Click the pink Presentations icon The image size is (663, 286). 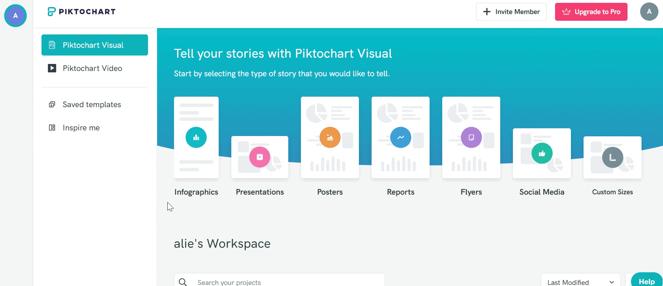[x=260, y=157]
